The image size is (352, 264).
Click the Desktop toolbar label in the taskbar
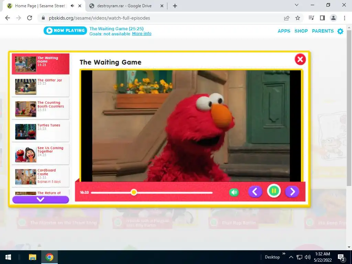(272, 257)
